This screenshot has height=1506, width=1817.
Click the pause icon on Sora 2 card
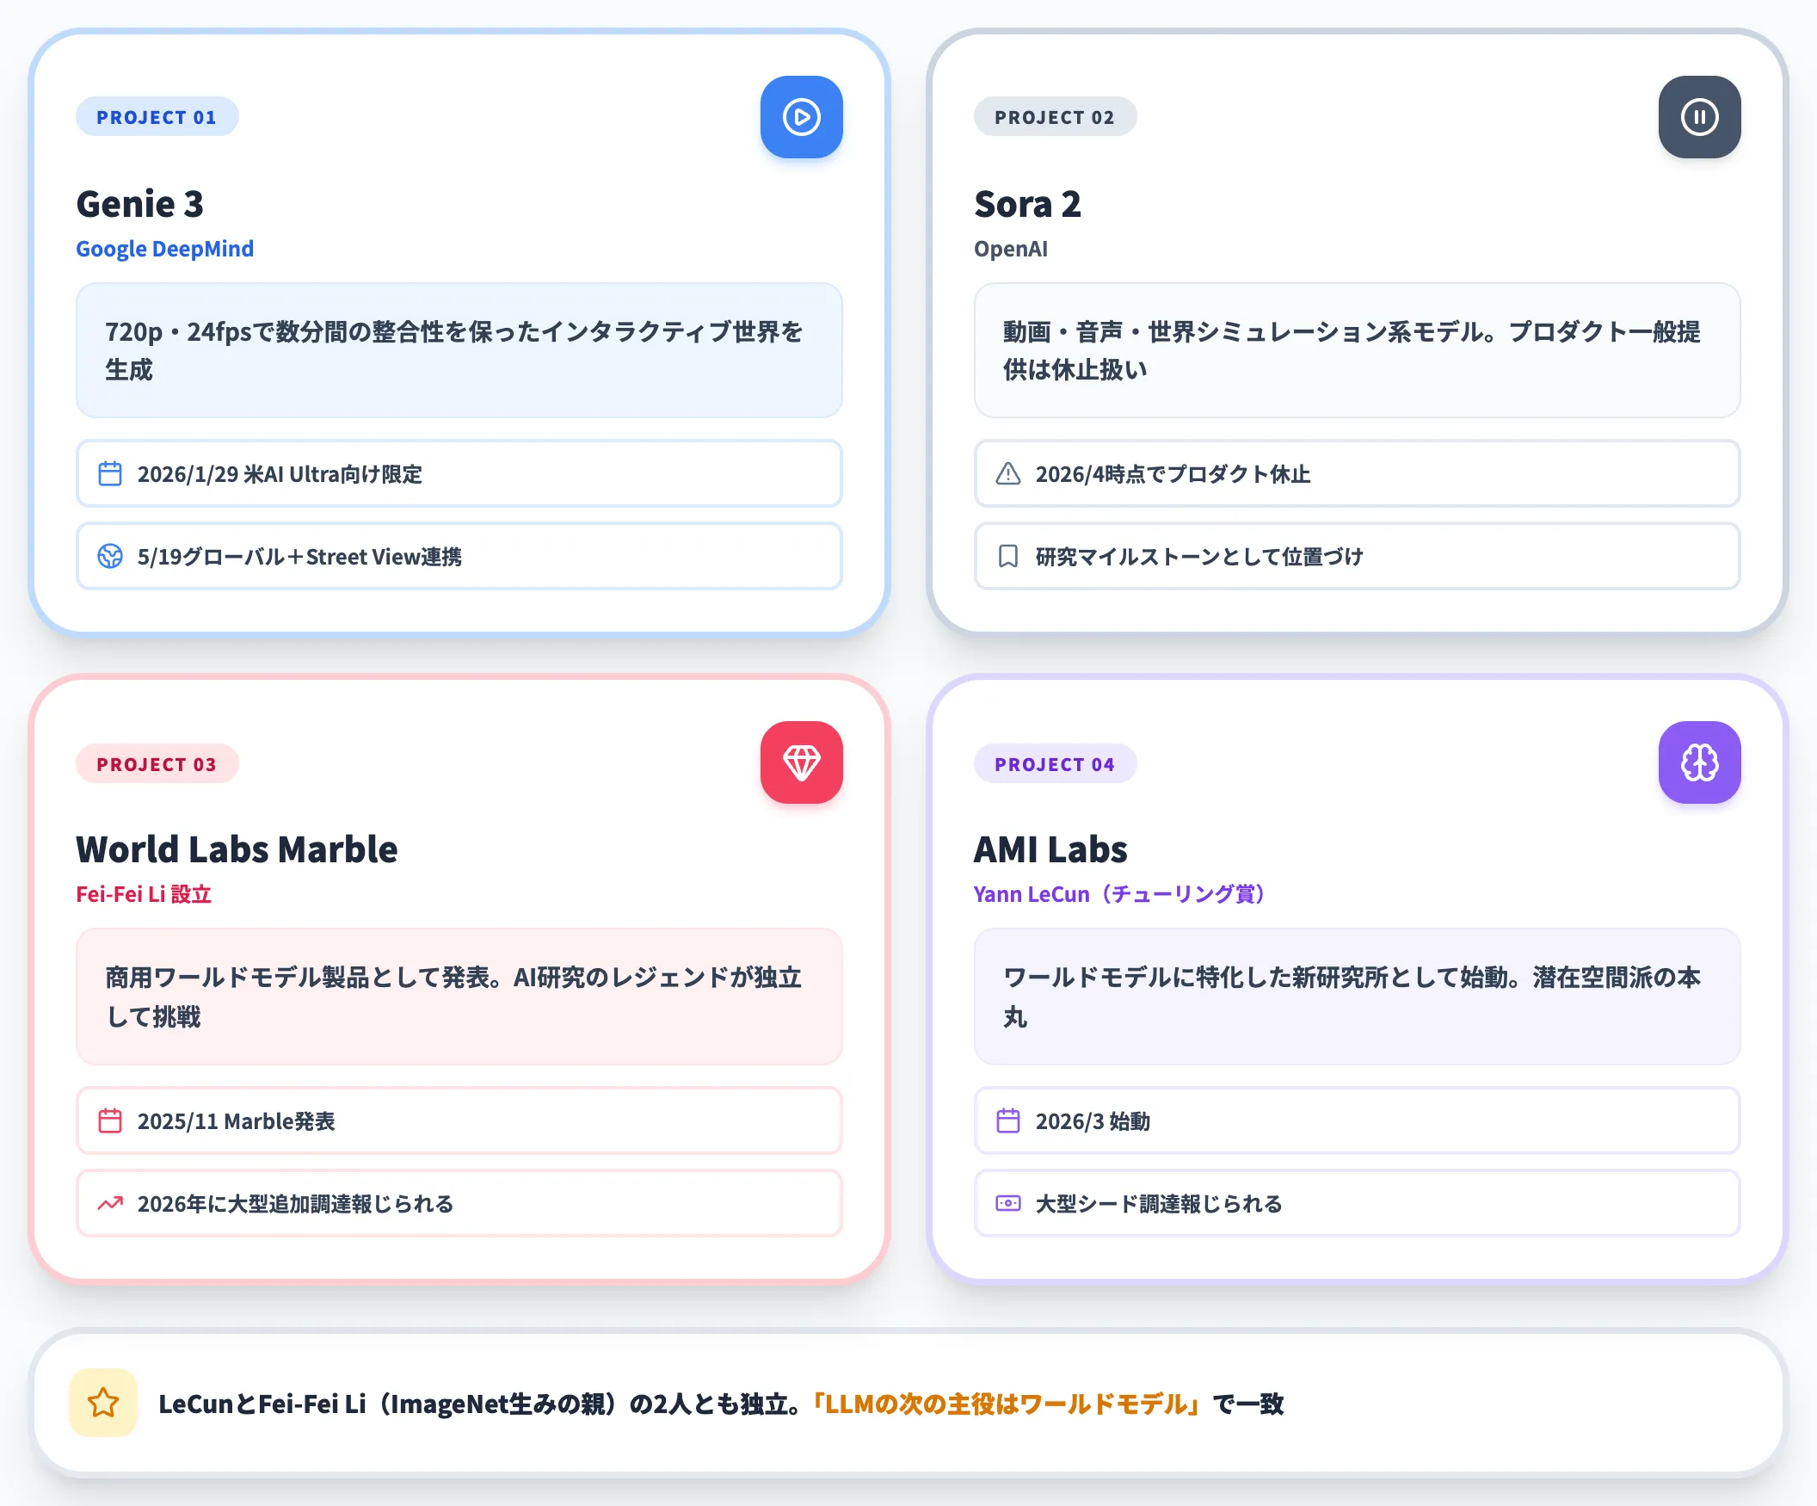(1699, 117)
